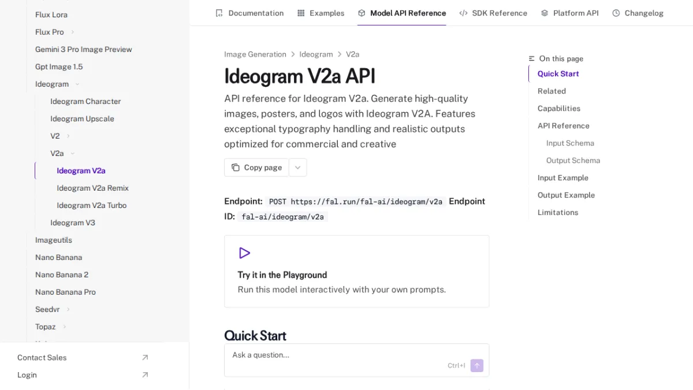Click the Platform API layers icon
This screenshot has width=693, height=390.
[545, 13]
